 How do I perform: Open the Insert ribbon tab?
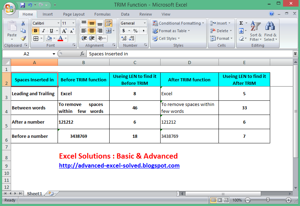(x=48, y=14)
